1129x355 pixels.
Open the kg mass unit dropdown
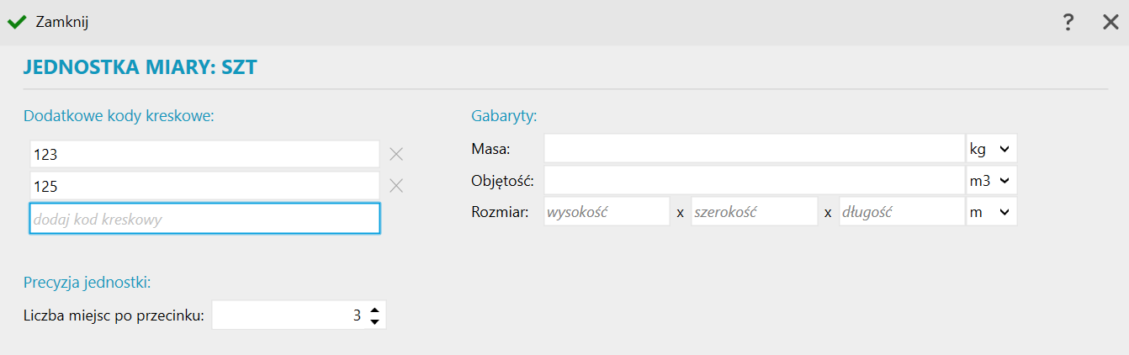[x=992, y=149]
